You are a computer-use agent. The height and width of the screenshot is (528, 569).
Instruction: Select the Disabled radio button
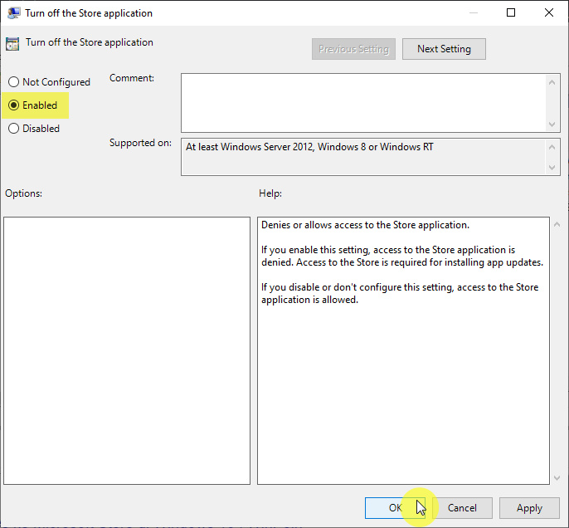[x=34, y=129]
